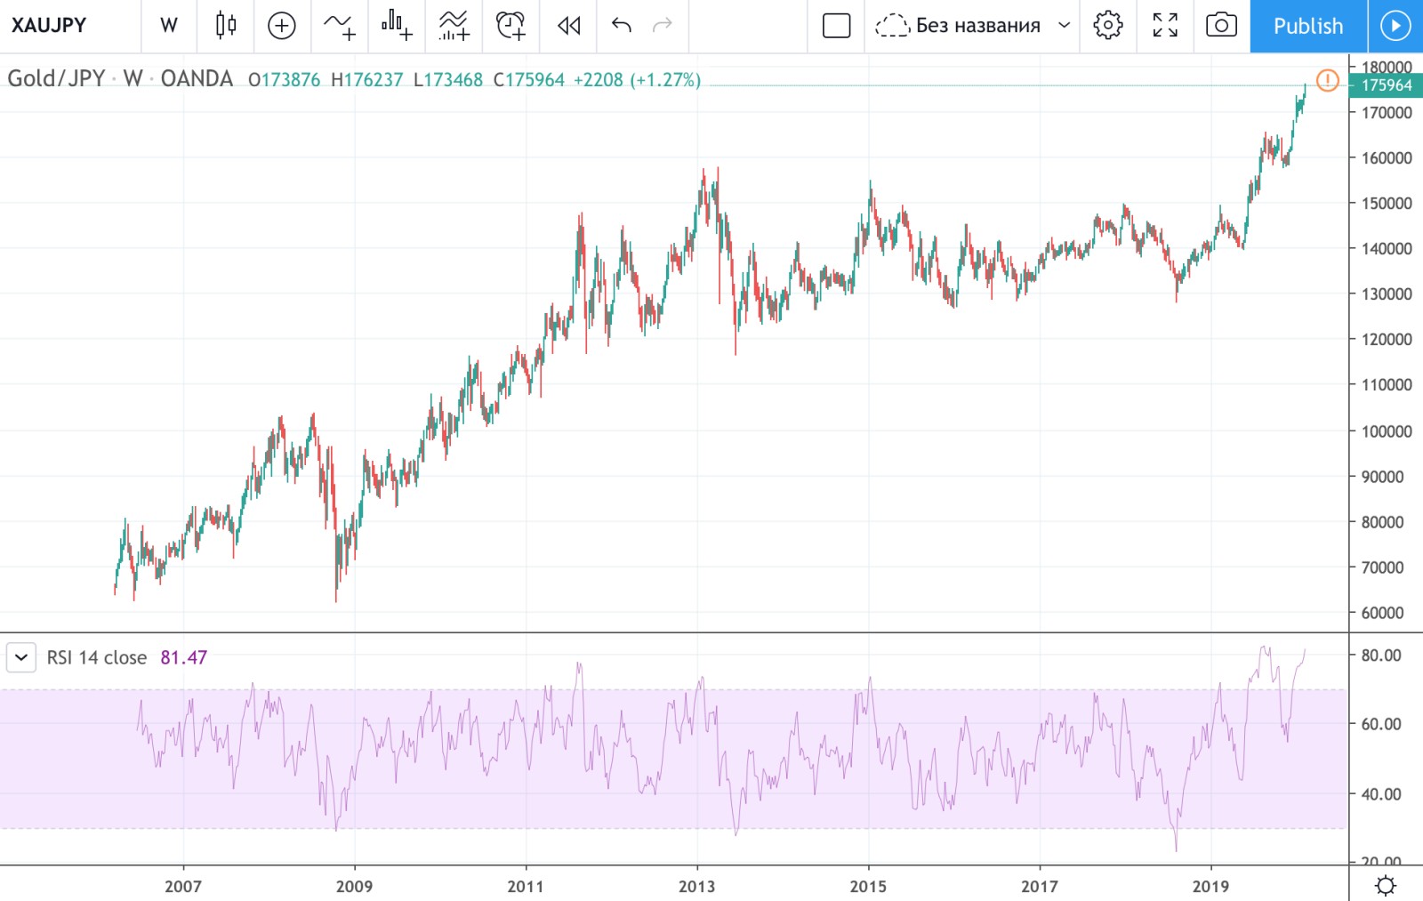Open indicator templates icon
This screenshot has width=1423, height=901.
[454, 26]
